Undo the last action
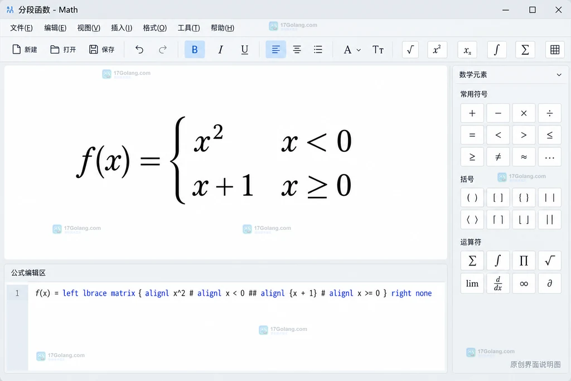Image resolution: width=571 pixels, height=381 pixels. [139, 50]
